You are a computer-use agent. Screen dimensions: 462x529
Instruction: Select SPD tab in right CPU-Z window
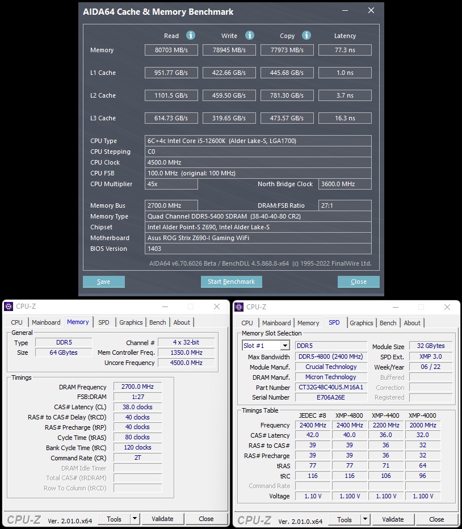(334, 322)
